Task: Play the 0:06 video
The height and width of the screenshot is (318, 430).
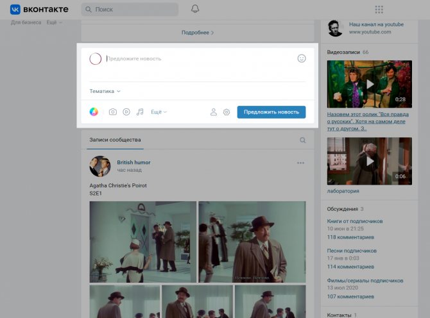Action: (370, 161)
